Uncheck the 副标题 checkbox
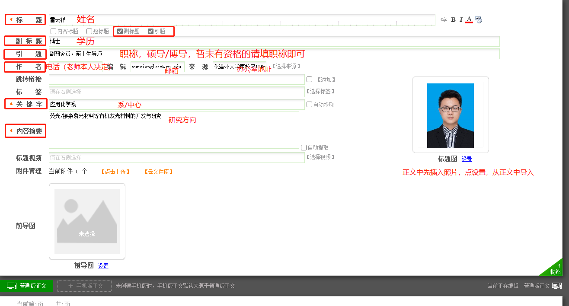 coord(120,31)
